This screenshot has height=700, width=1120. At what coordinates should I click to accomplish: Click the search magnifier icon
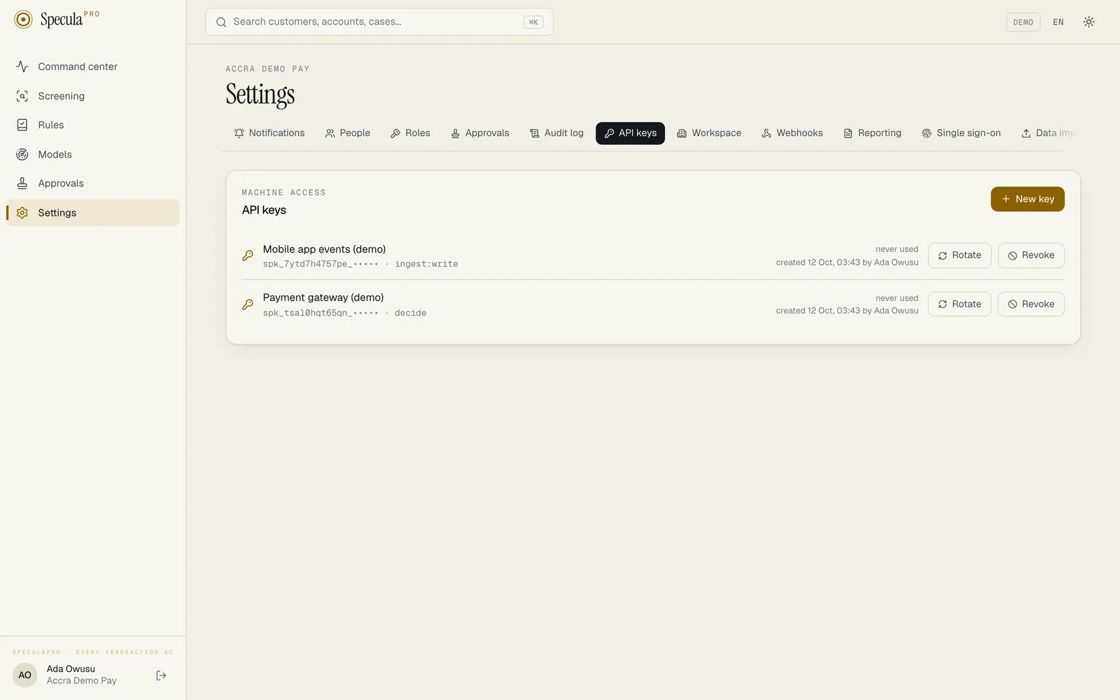(x=221, y=22)
